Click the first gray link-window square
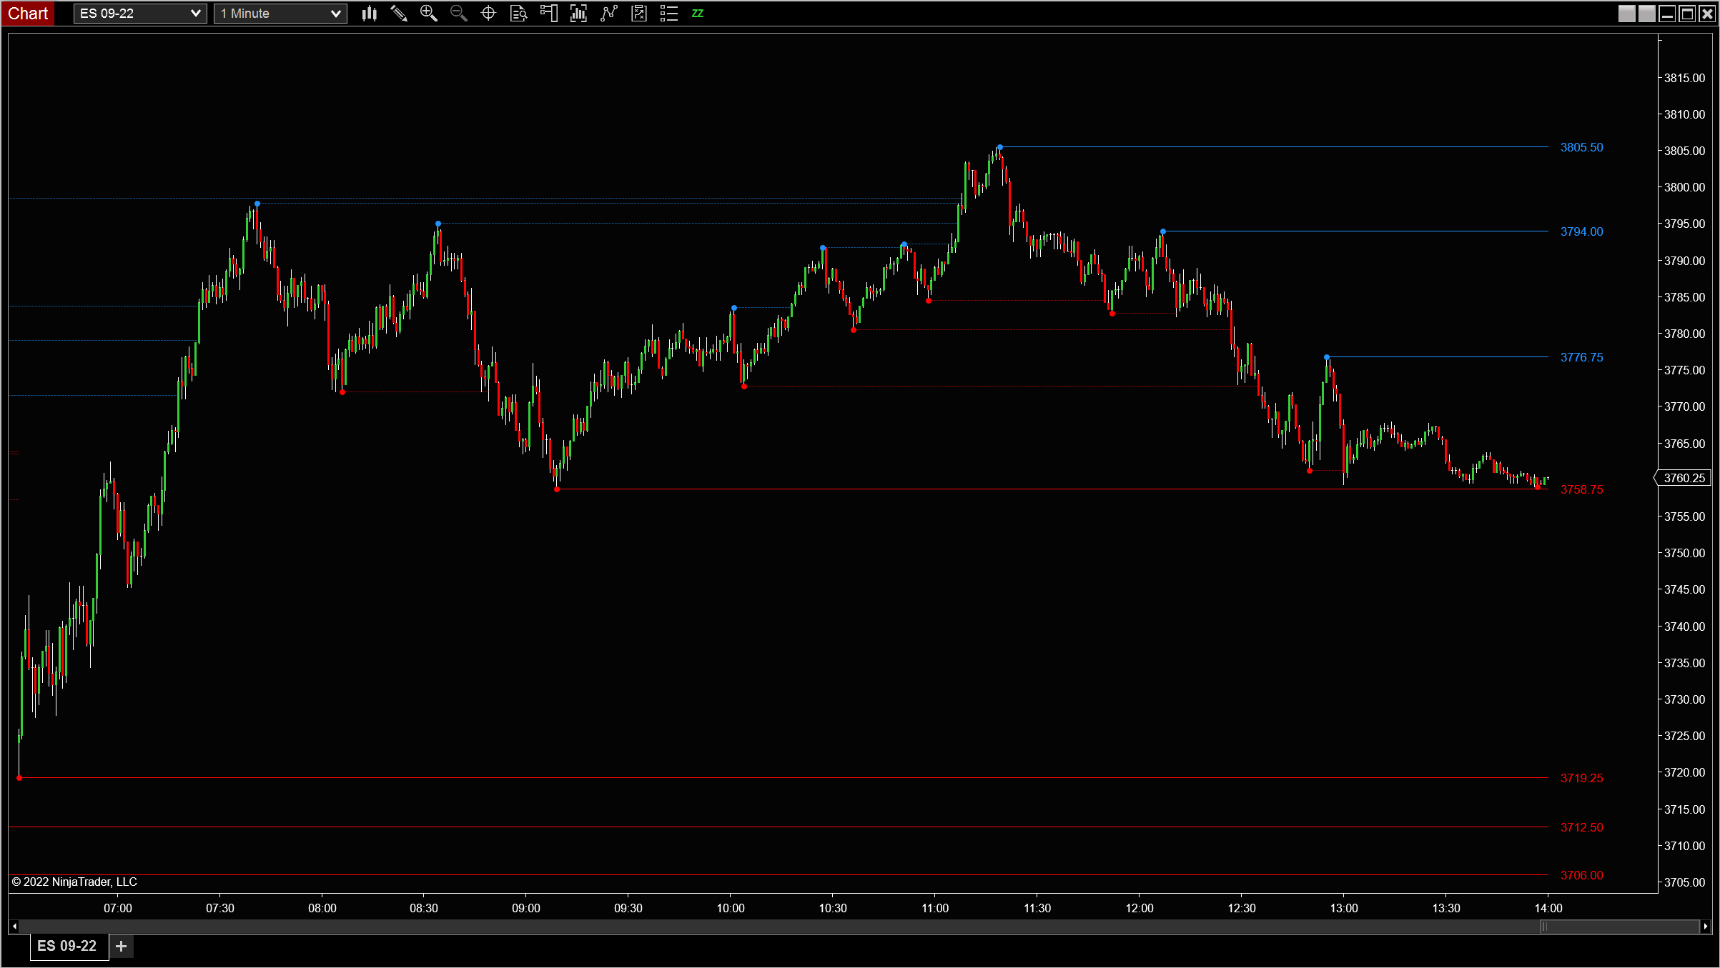Viewport: 1720px width, 968px height. pyautogui.click(x=1626, y=14)
